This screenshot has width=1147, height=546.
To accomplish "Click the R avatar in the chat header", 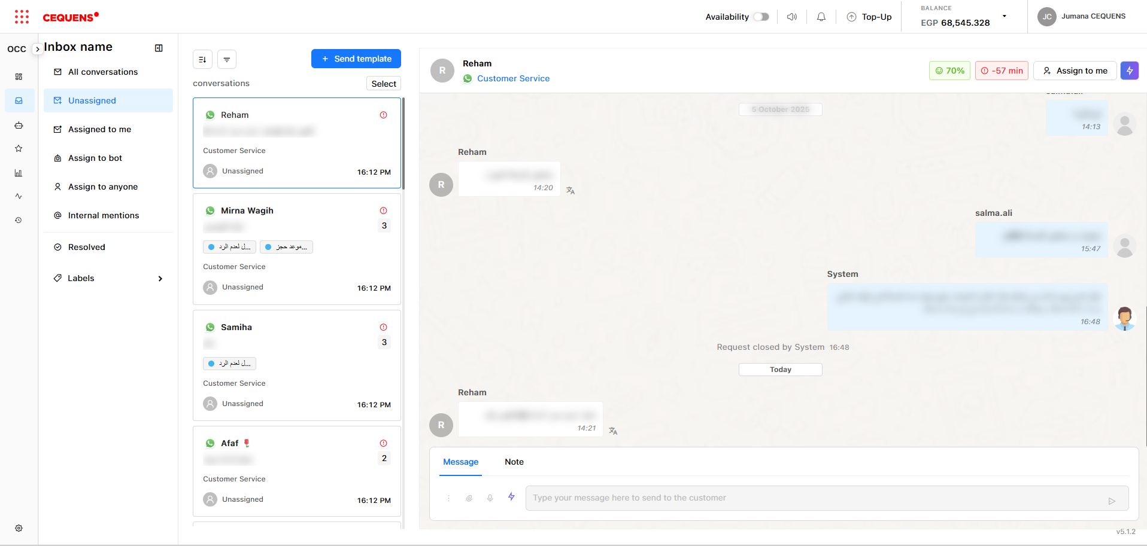I will pyautogui.click(x=442, y=71).
